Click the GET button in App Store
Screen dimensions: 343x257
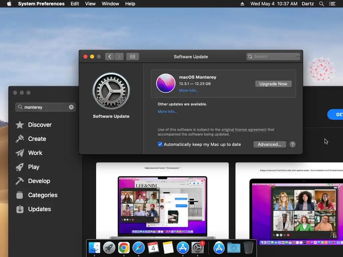tap(335, 114)
